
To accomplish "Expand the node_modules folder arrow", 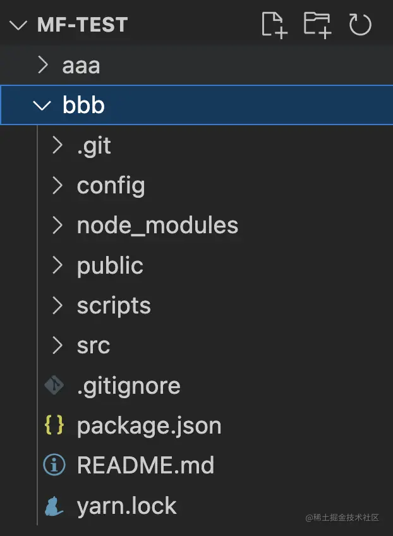I will [57, 226].
